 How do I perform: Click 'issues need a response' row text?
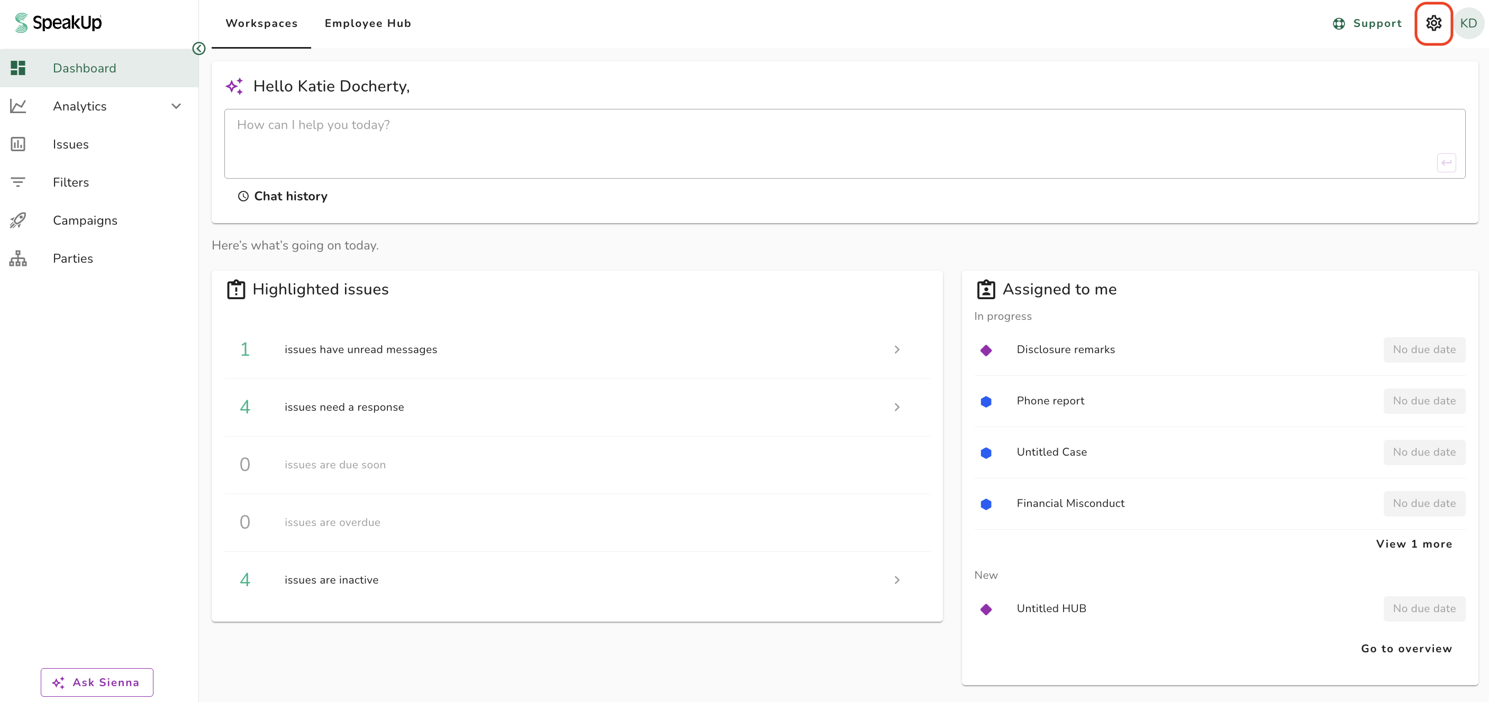[x=344, y=407]
